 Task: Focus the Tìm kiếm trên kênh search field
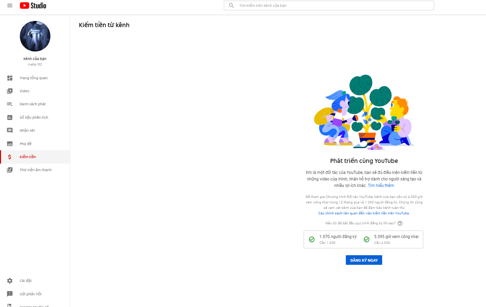pos(329,5)
